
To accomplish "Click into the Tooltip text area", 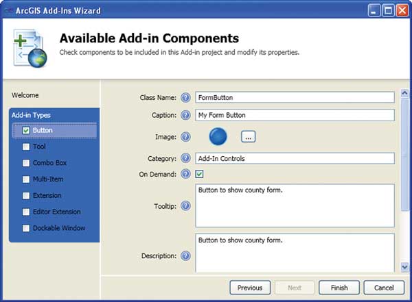I will click(295, 205).
